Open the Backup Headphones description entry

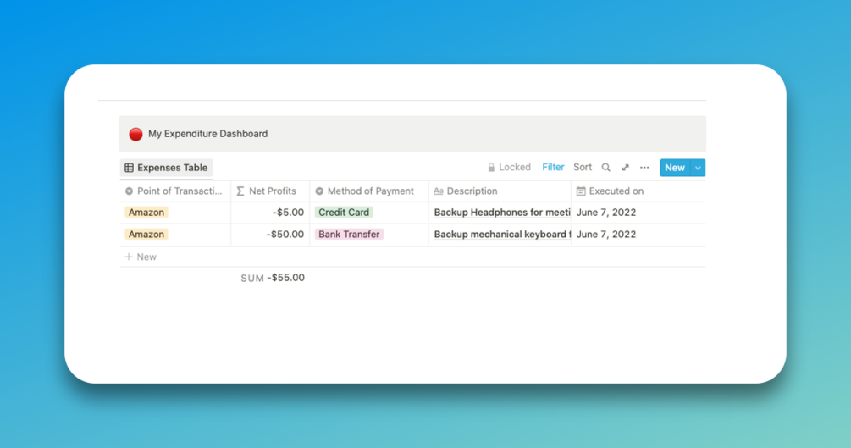tap(502, 213)
